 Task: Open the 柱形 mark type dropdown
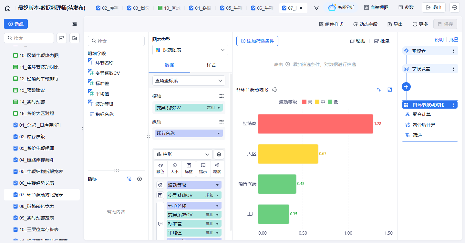coord(183,154)
